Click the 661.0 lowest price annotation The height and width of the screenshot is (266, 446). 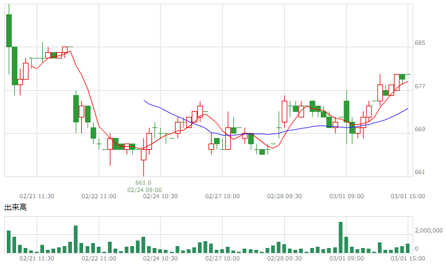point(143,183)
